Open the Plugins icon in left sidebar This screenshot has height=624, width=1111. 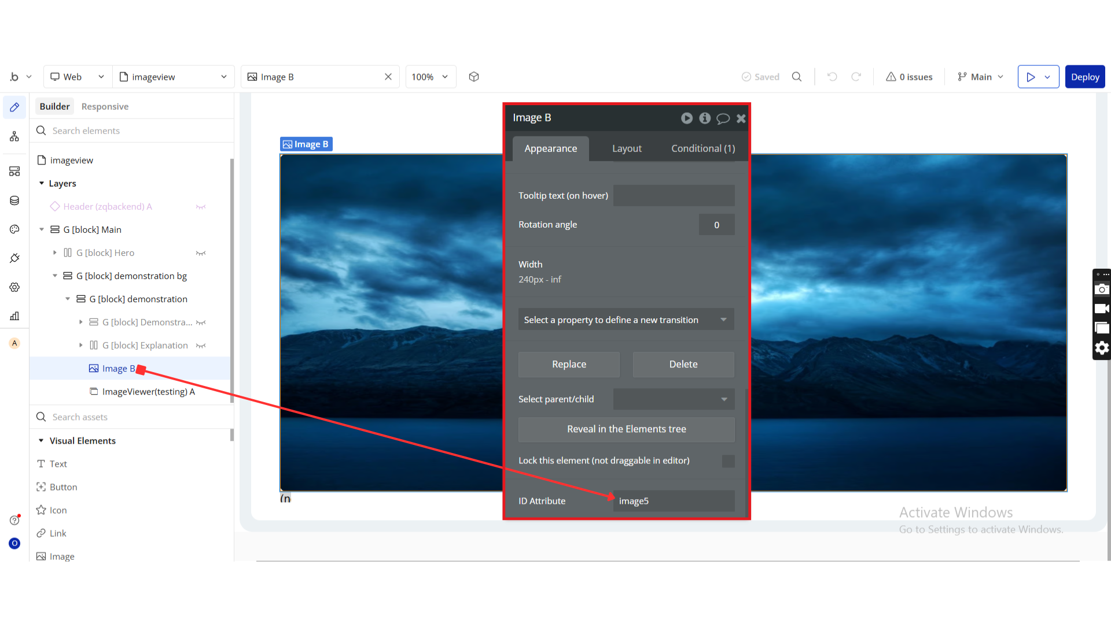click(14, 258)
